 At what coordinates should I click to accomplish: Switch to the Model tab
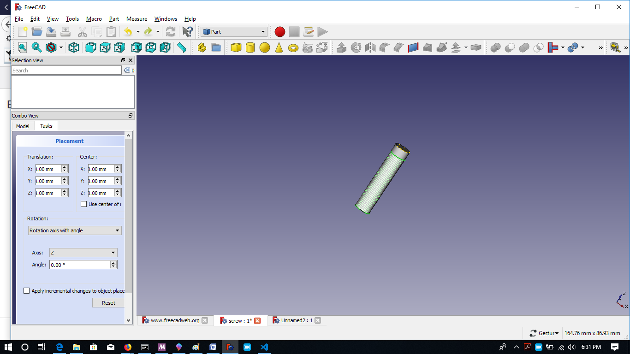click(x=23, y=126)
